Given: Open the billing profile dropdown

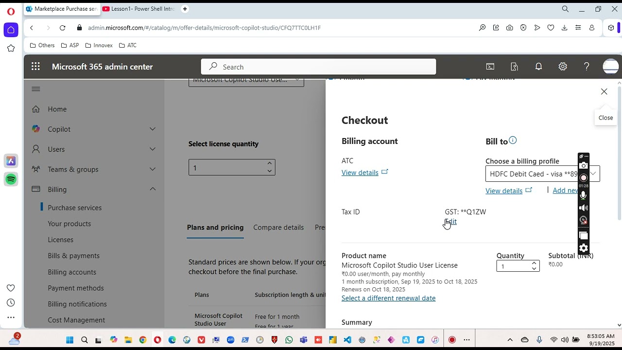Looking at the screenshot, I should (542, 174).
